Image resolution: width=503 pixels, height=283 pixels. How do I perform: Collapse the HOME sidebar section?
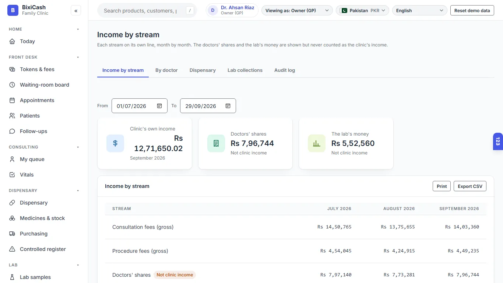click(x=78, y=29)
